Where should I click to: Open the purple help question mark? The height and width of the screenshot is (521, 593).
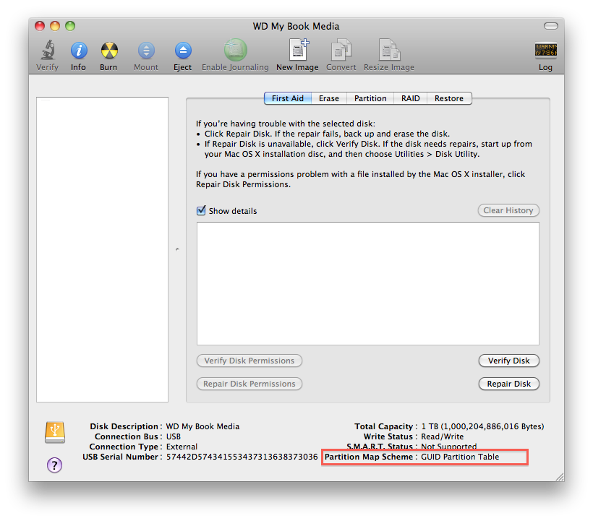pos(54,465)
